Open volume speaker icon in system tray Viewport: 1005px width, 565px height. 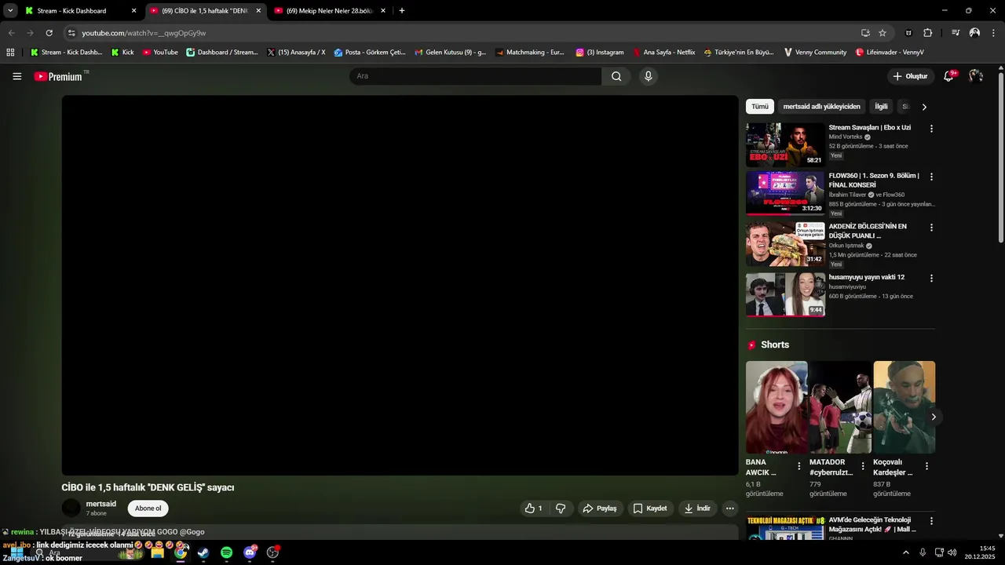click(x=952, y=552)
